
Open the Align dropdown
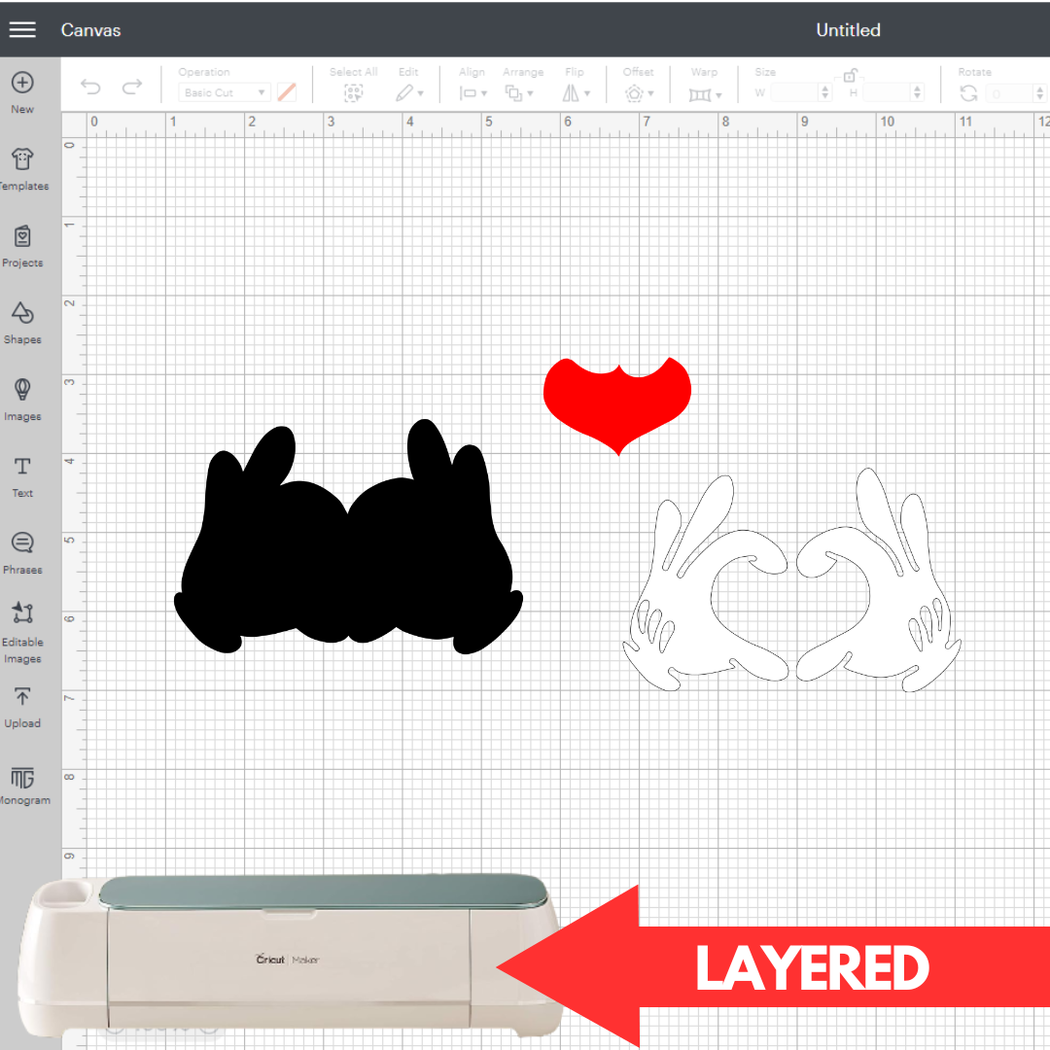tap(472, 85)
